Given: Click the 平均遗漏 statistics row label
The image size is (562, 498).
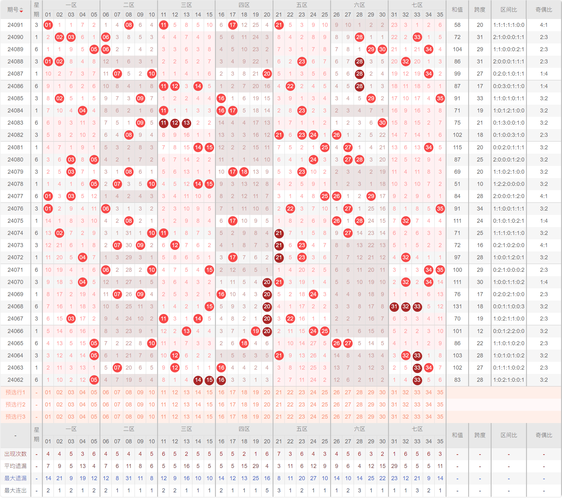Looking at the screenshot, I should [x=15, y=466].
